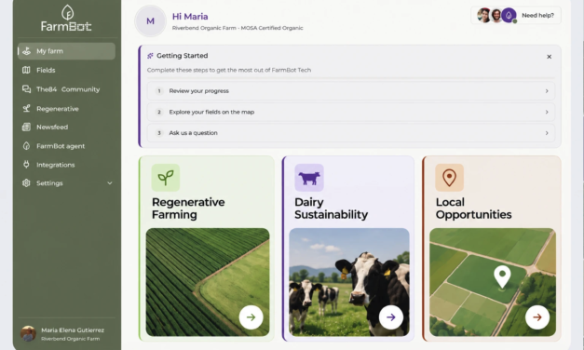Expand the Ask us a question step chevron
The height and width of the screenshot is (350, 584).
click(x=547, y=133)
